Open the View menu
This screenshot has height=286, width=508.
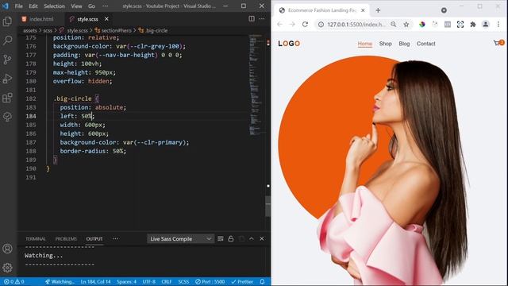tap(76, 6)
